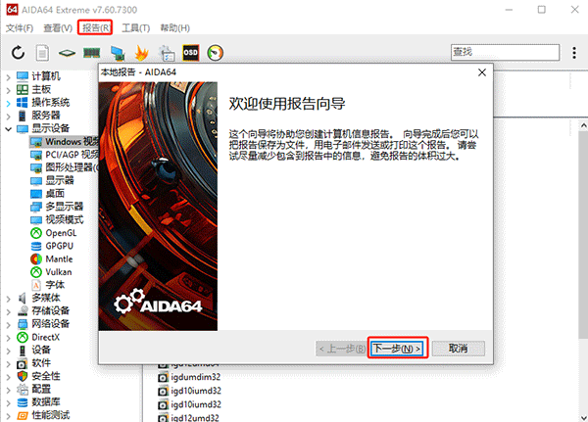Select the Mantle entry
The image size is (588, 422).
coord(59,258)
